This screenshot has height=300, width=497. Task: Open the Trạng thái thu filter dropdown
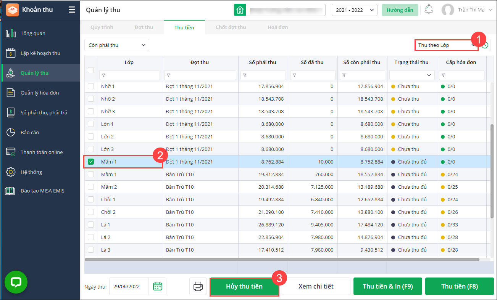point(412,75)
